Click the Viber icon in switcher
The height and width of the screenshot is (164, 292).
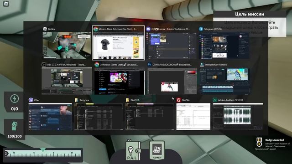[x=31, y=100]
